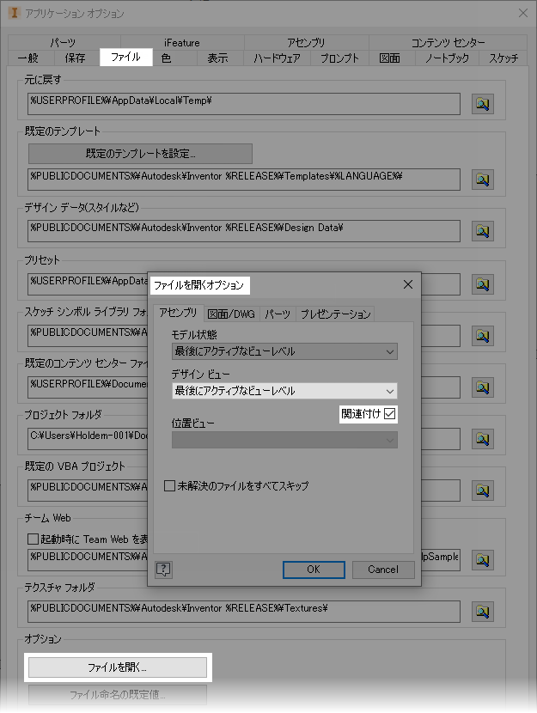
Task: Click Cancel in ファイルを開くオプション dialog
Action: pyautogui.click(x=383, y=570)
